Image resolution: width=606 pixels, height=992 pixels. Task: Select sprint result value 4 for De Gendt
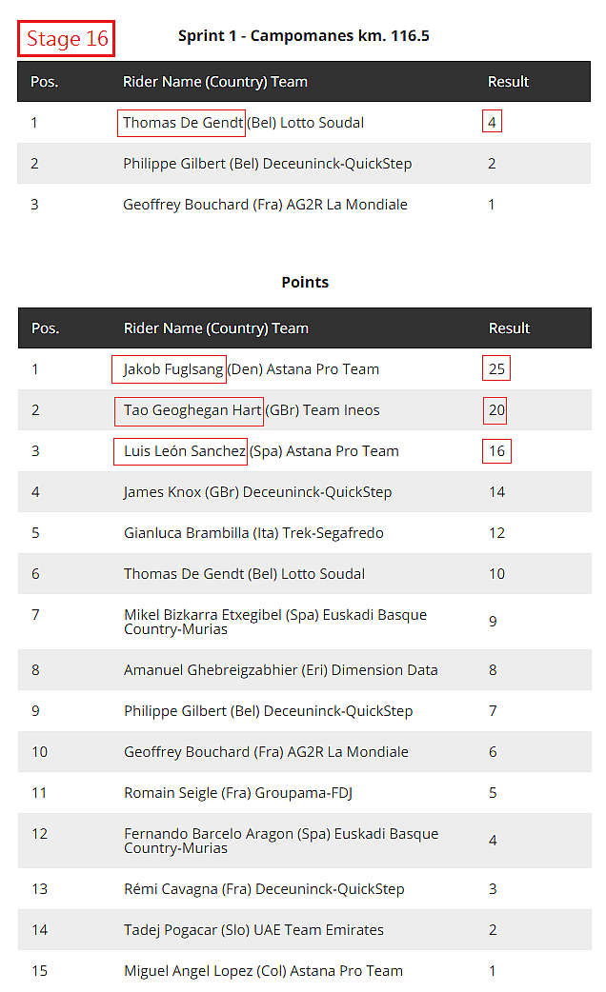pyautogui.click(x=492, y=122)
